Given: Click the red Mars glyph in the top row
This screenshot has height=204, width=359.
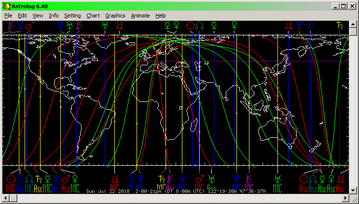Looking at the screenshot, I should point(30,25).
